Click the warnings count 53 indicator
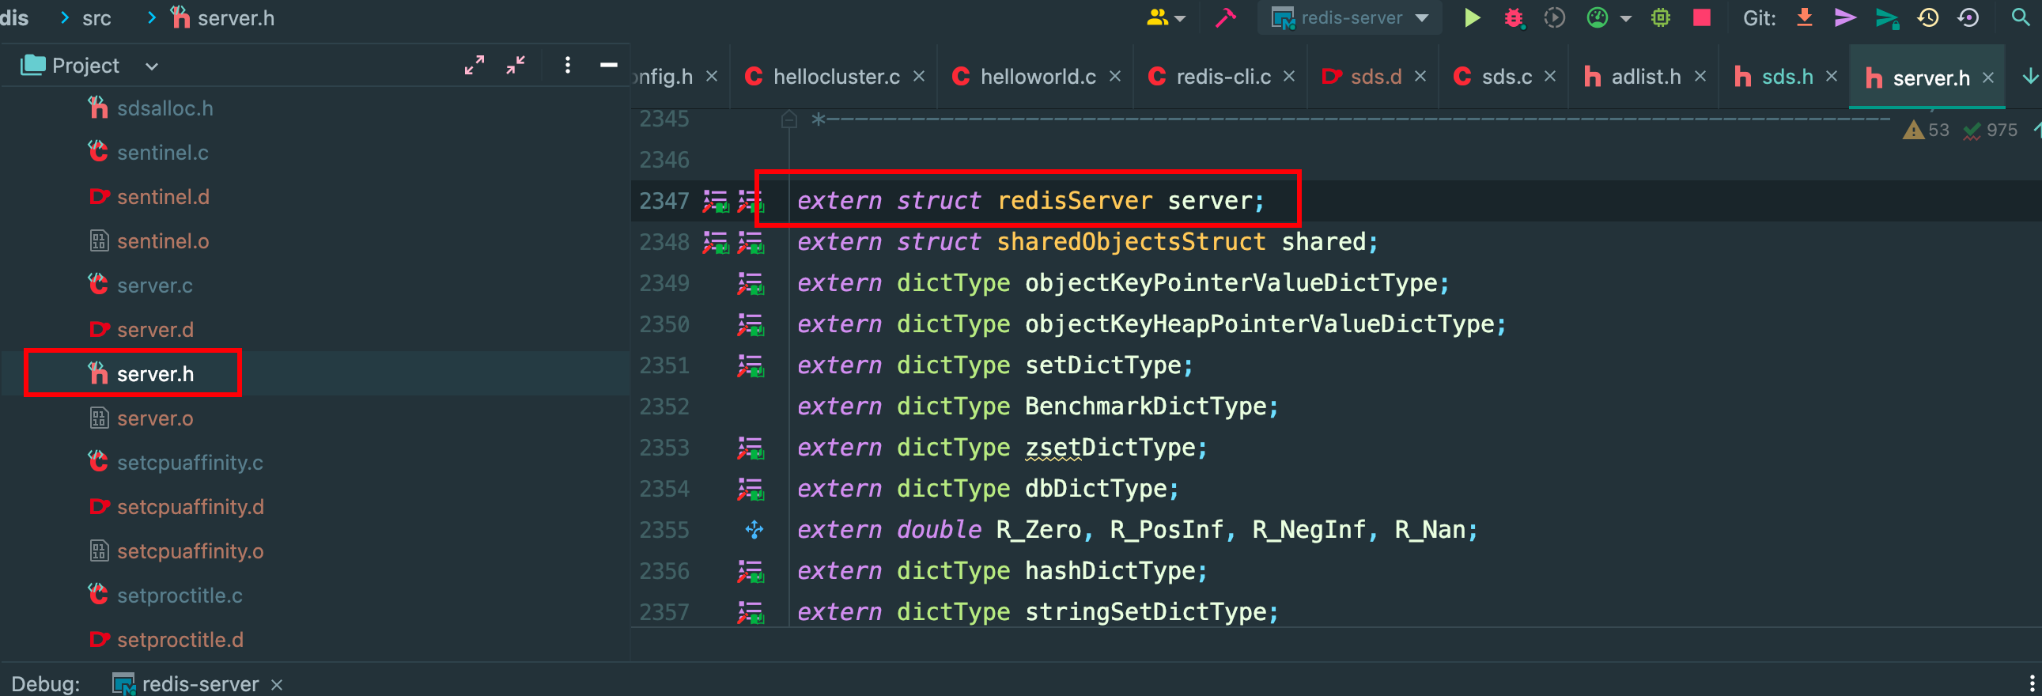Screen dimensions: 2042x696 point(1927,130)
